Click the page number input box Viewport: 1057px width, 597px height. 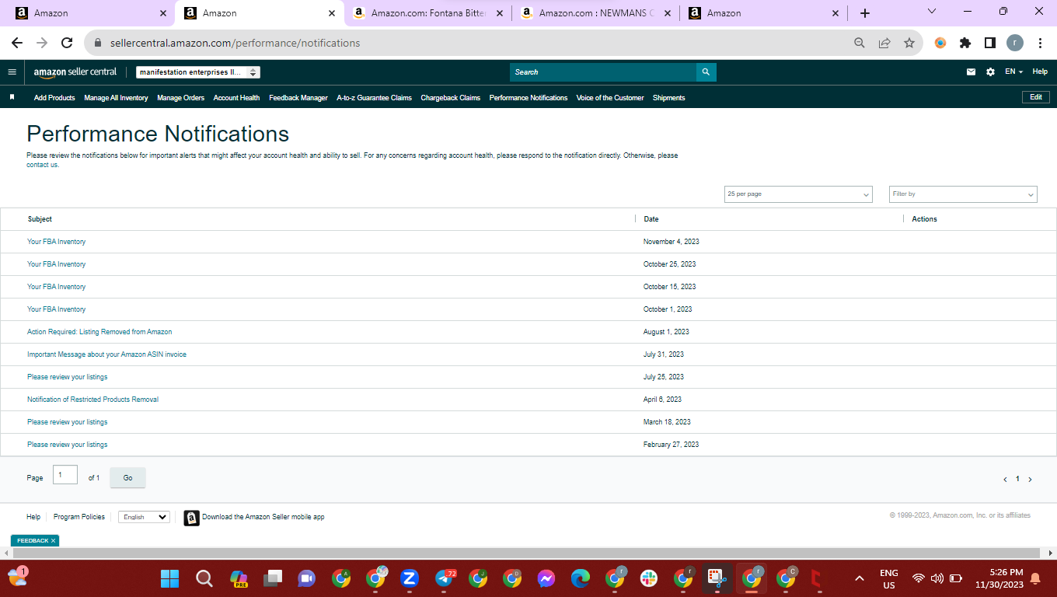[65, 474]
